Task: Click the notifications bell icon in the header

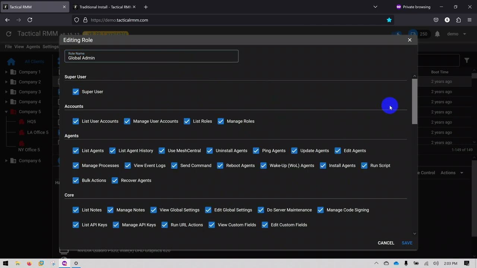Action: point(437,34)
